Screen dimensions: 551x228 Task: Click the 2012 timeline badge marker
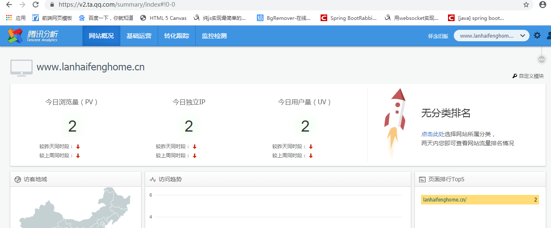point(541,60)
